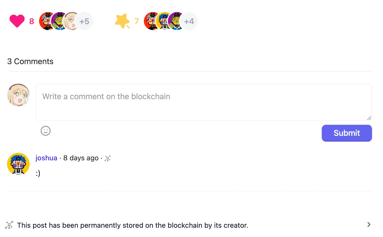Image resolution: width=383 pixels, height=237 pixels.
Task: Click the smiley face inside joshua's avatar badge
Action: [x=18, y=163]
